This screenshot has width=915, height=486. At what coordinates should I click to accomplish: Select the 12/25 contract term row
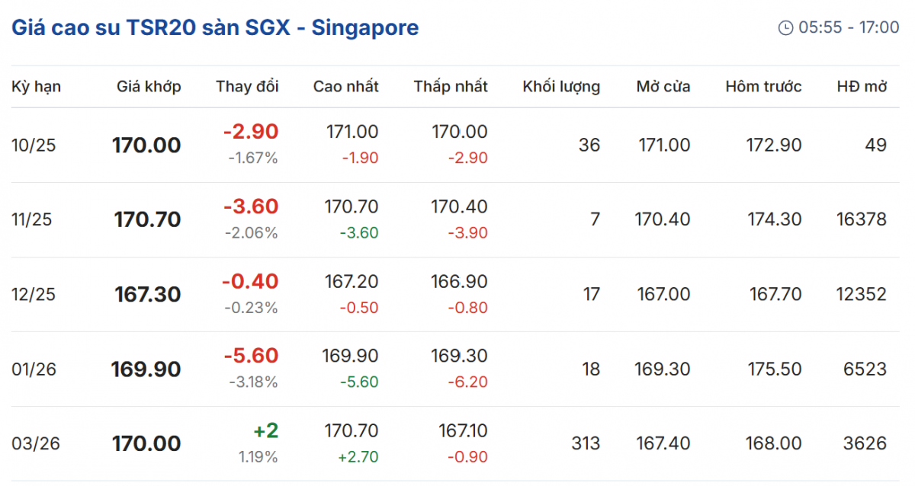pyautogui.click(x=34, y=294)
